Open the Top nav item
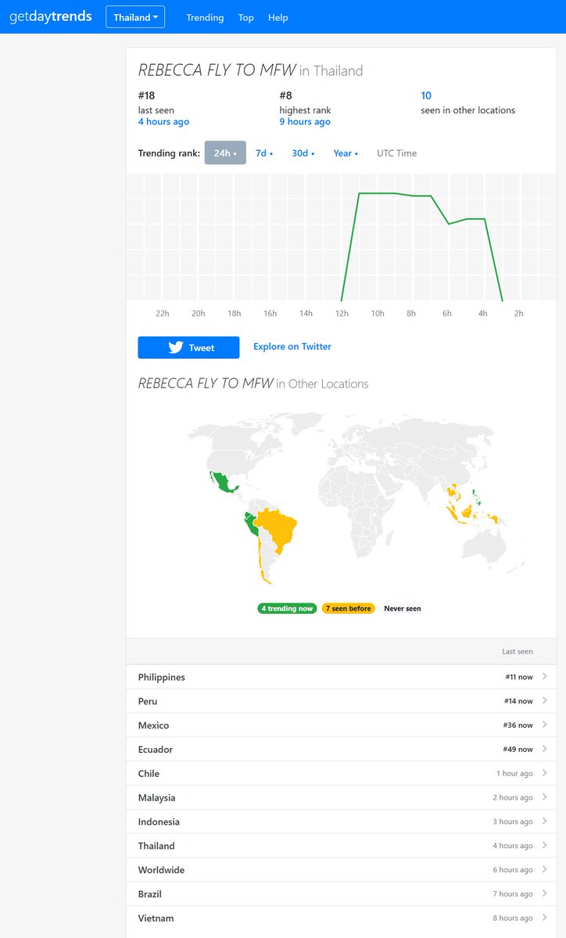The width and height of the screenshot is (566, 938). pos(246,17)
